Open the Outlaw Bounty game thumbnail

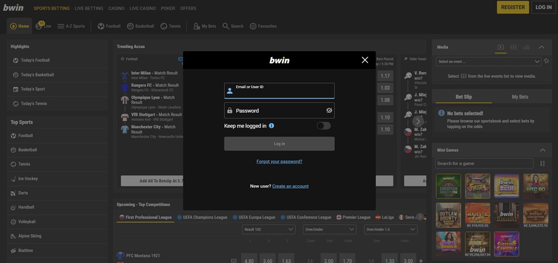click(449, 215)
